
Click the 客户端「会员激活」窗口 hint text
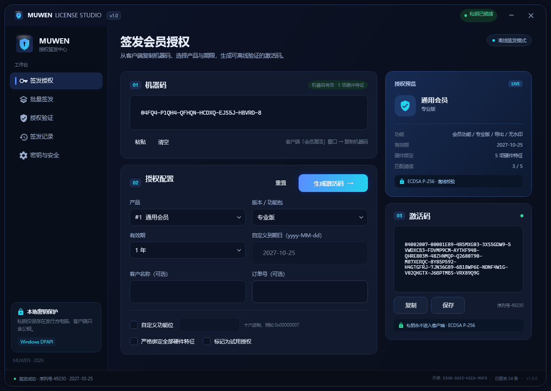[x=327, y=142]
